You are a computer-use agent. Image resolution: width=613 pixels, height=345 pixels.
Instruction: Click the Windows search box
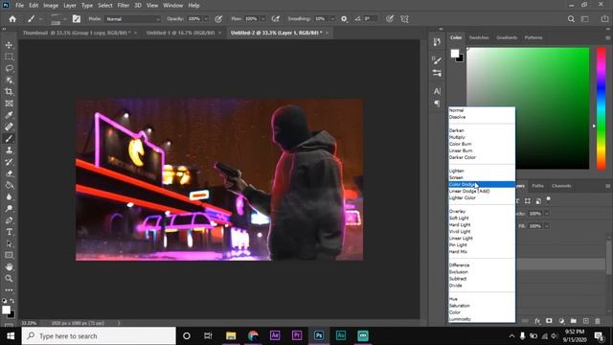pyautogui.click(x=99, y=336)
